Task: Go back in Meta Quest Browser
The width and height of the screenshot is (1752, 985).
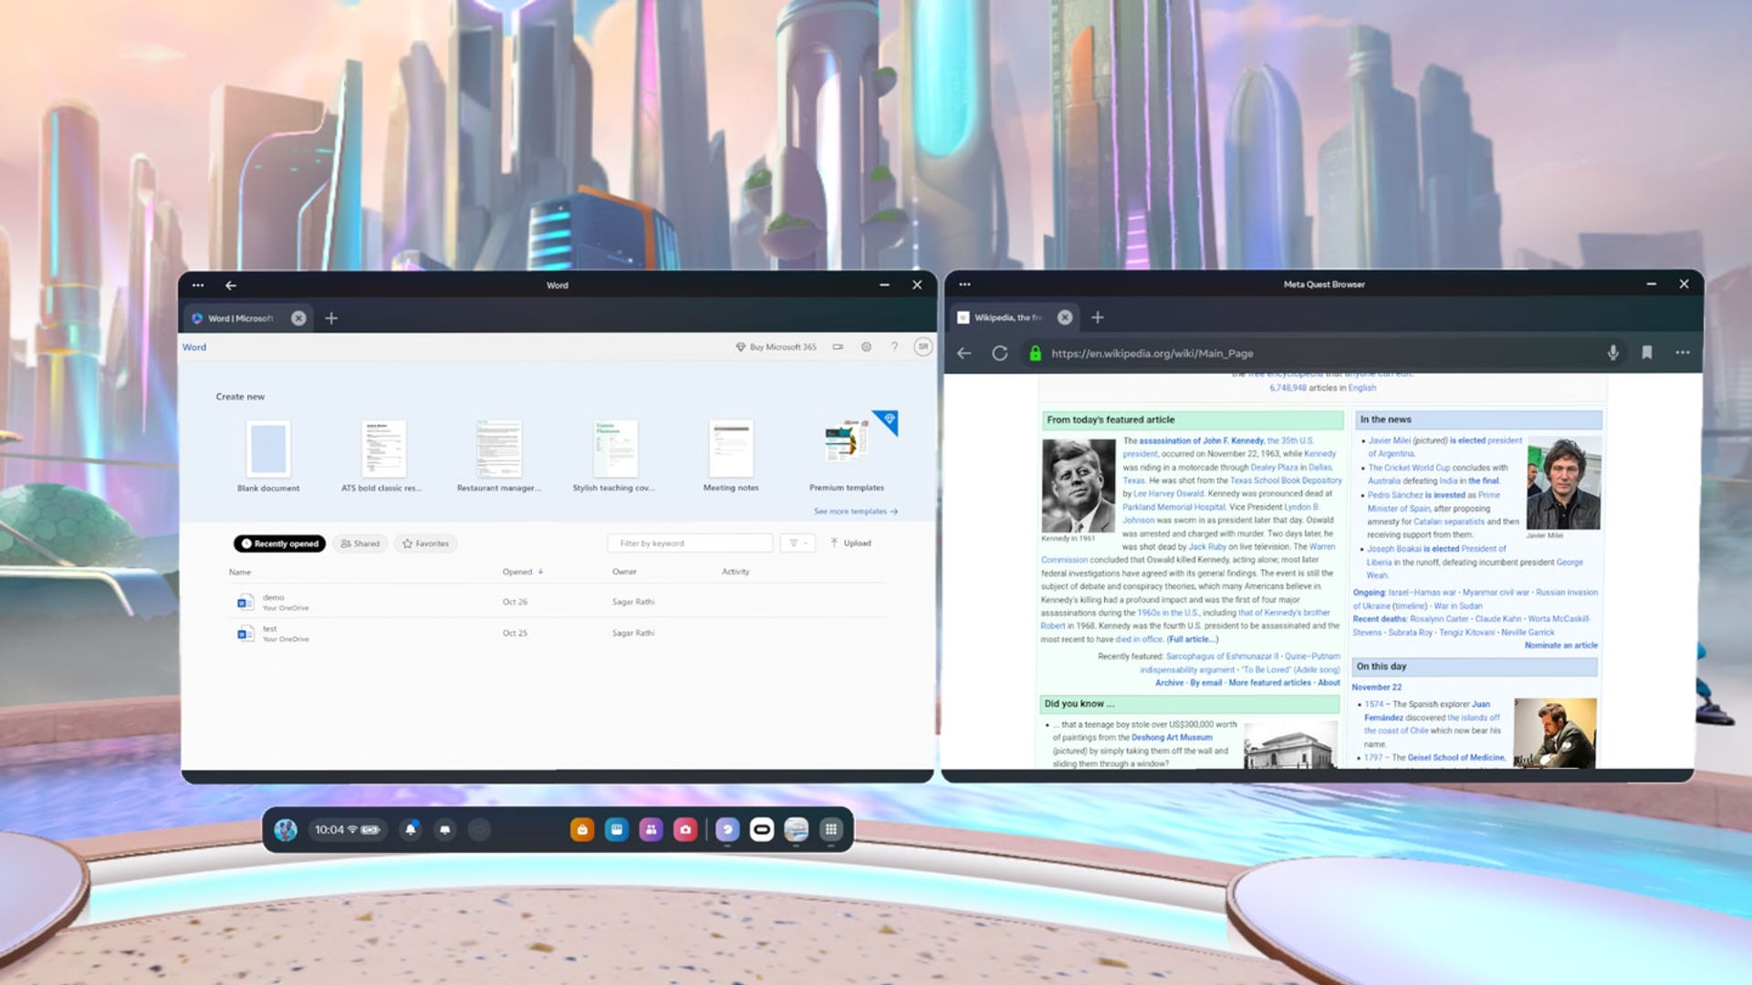Action: coord(965,353)
